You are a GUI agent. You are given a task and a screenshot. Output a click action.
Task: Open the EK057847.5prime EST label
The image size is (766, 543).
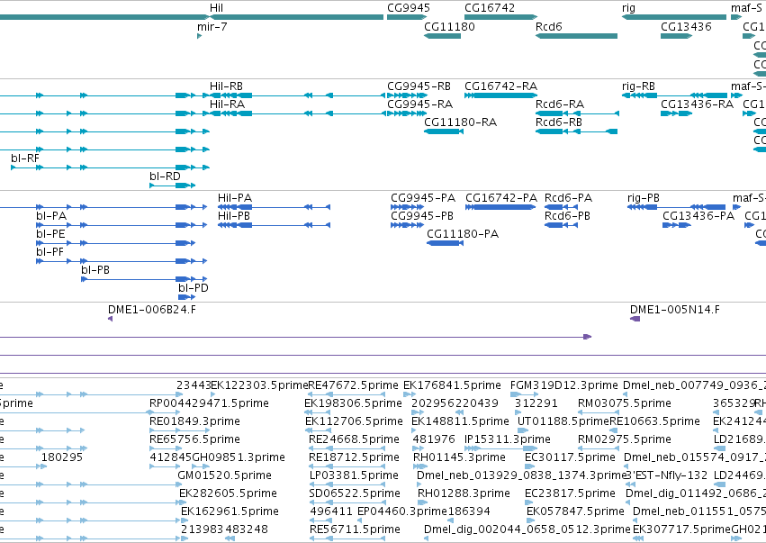pyautogui.click(x=575, y=511)
